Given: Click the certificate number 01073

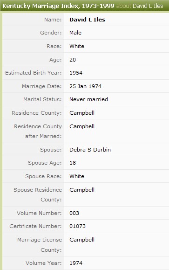Looking at the screenshot, I should coord(77,226).
